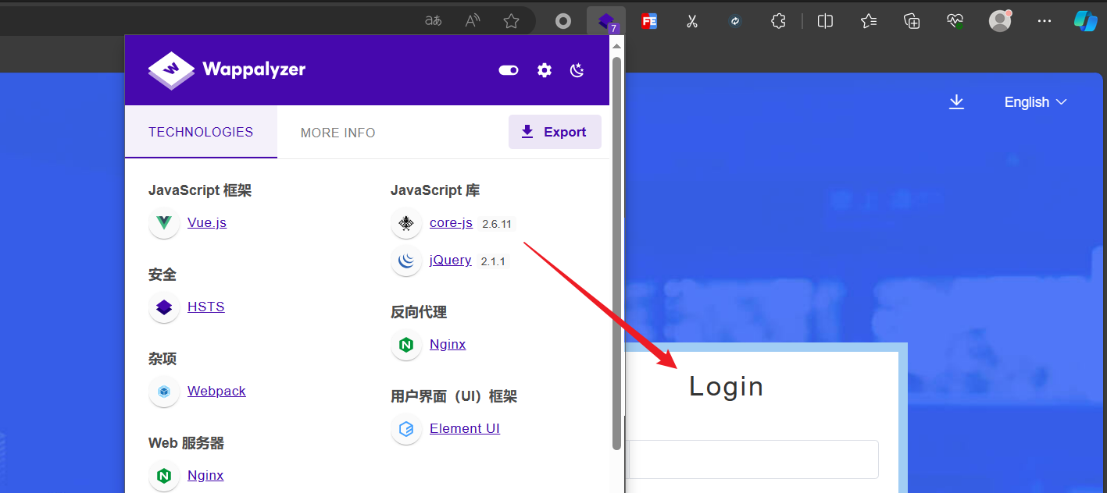Click the 反向代理 category heading
The height and width of the screenshot is (493, 1107).
click(419, 312)
